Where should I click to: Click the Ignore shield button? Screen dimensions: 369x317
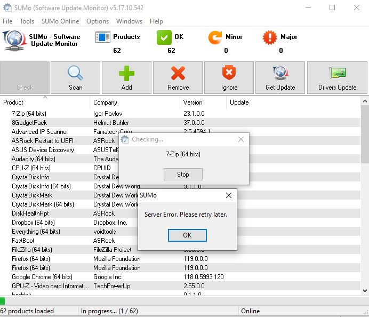[229, 78]
